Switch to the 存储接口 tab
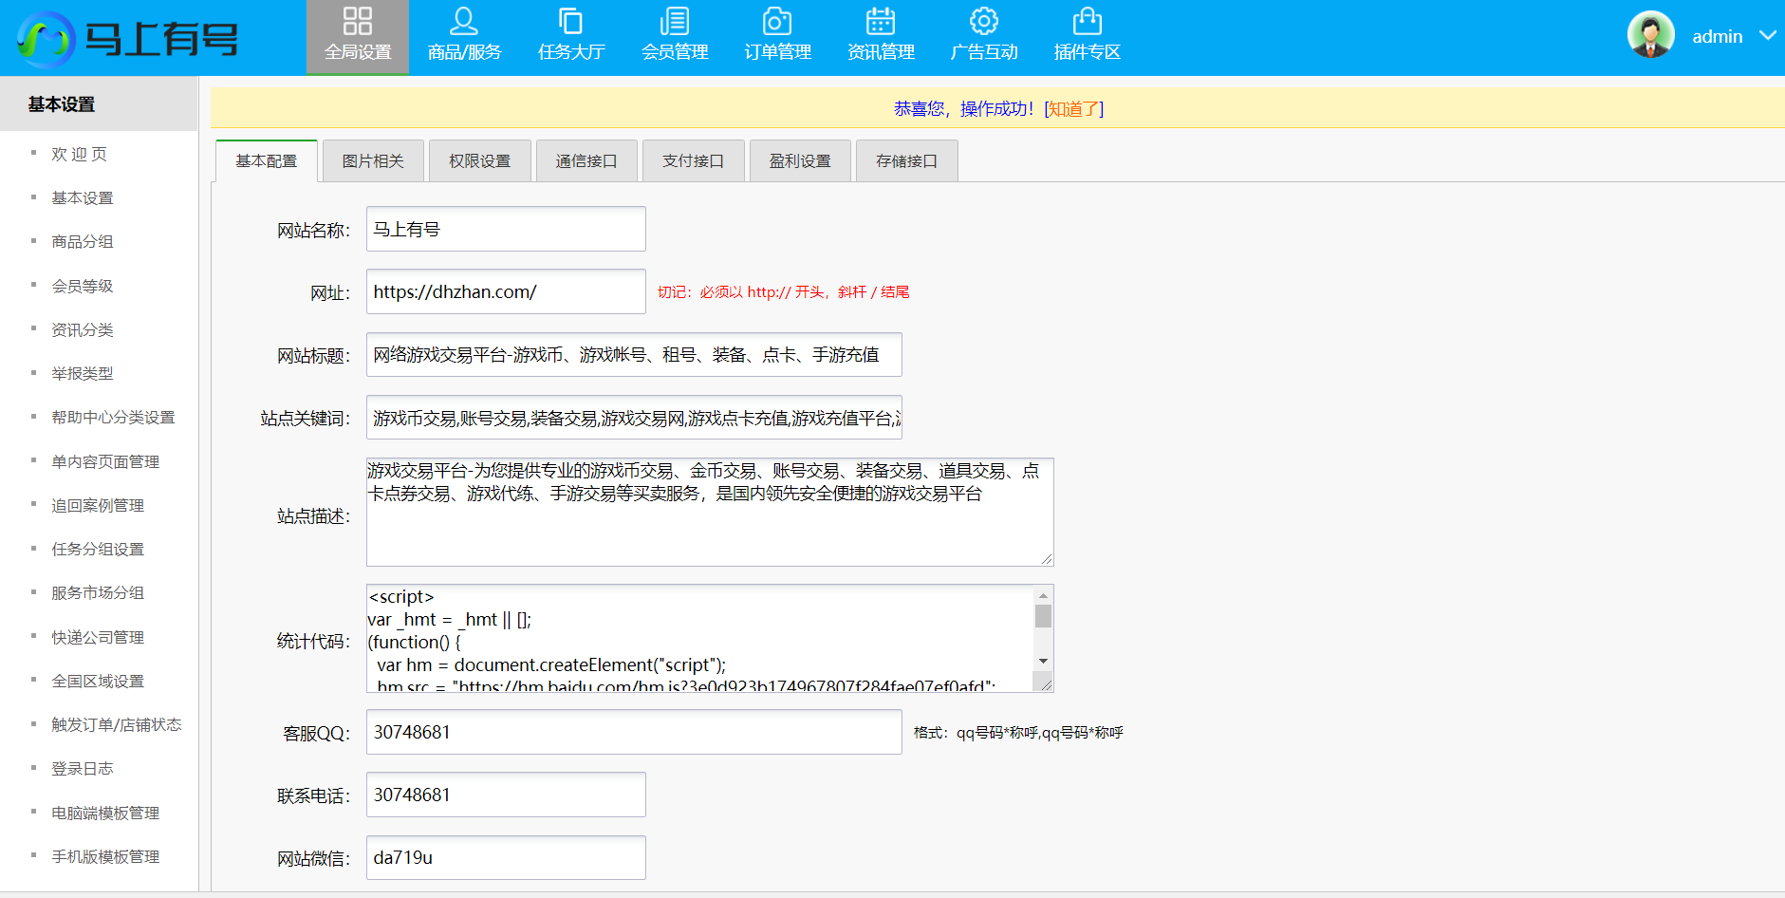1785x898 pixels. (906, 161)
